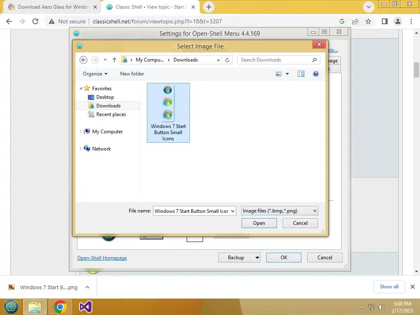Close the Classic Shell forum tab
This screenshot has height=315, width=420.
tap(193, 7)
